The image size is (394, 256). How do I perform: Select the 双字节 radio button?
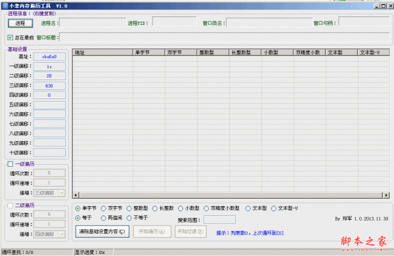pos(103,209)
